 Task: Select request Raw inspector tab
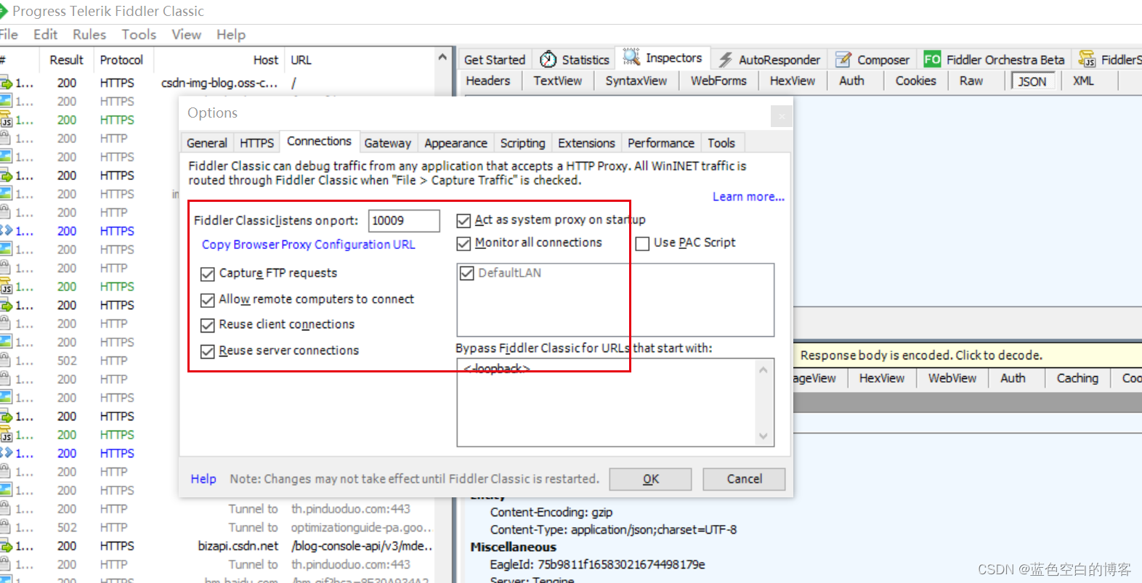(971, 81)
